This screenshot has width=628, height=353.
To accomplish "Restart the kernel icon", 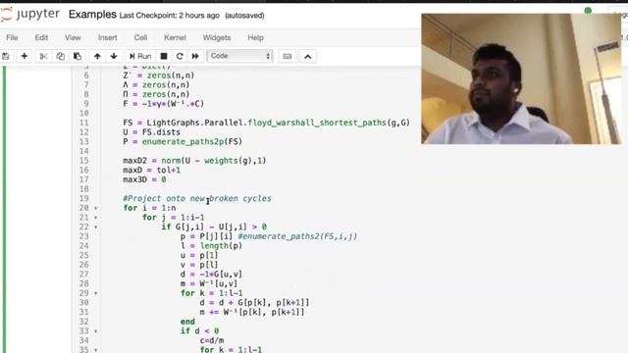I will [x=180, y=57].
